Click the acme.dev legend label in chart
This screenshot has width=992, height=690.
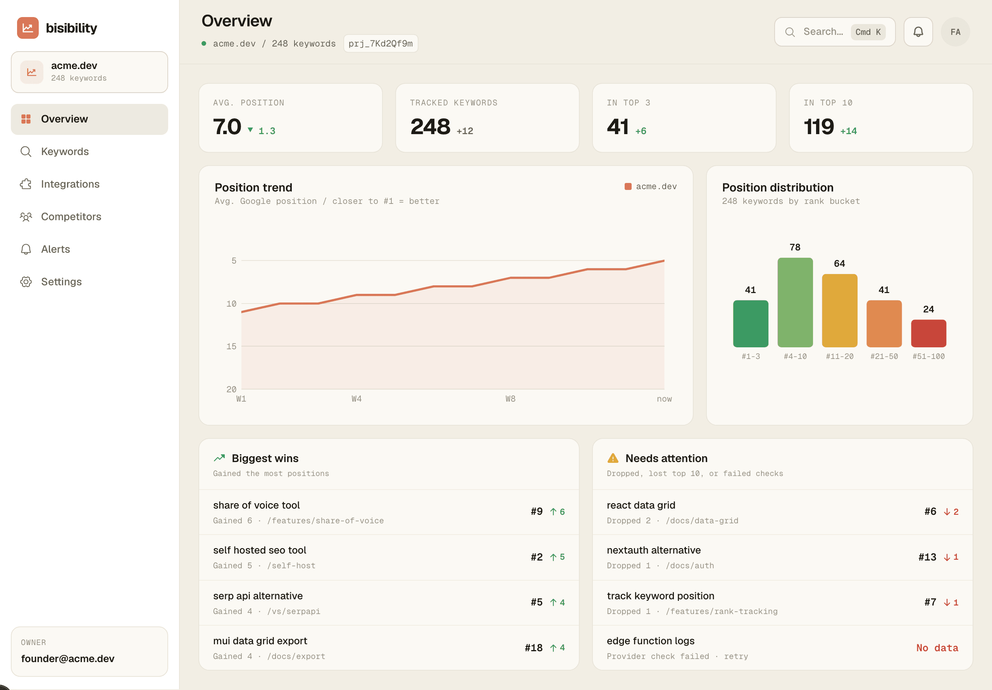[x=656, y=186]
